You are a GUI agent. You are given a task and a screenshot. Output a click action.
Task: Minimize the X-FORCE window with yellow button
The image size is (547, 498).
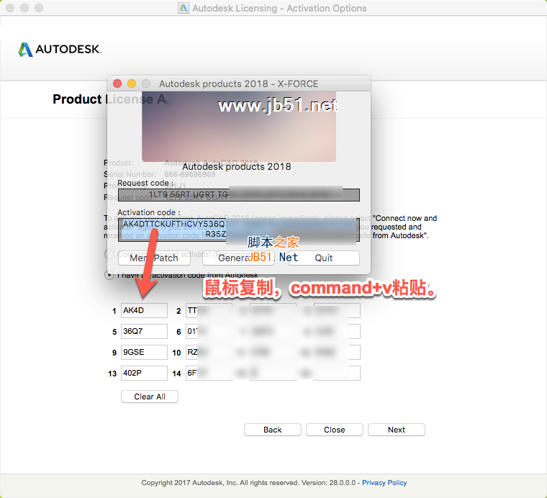(x=132, y=83)
